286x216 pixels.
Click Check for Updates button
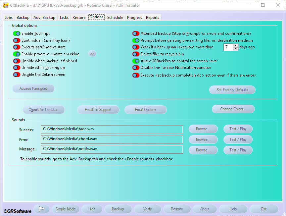tap(43, 110)
